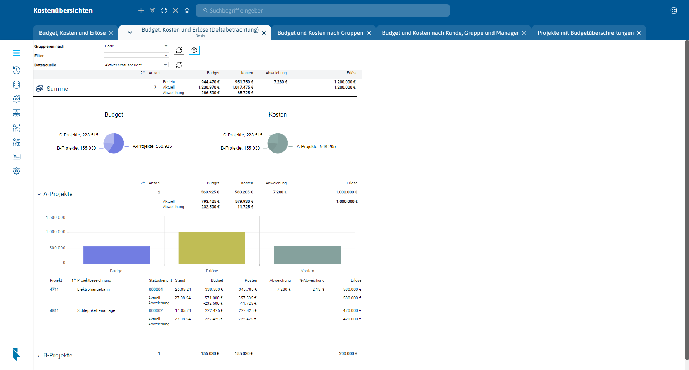Image resolution: width=689 pixels, height=370 pixels.
Task: Click refresh icon beside Datenquelle dropdown
Action: (x=179, y=65)
